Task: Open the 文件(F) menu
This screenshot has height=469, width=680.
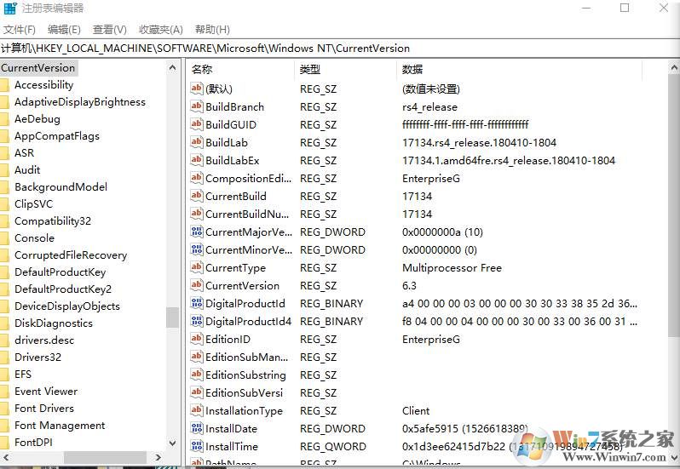Action: (20, 30)
